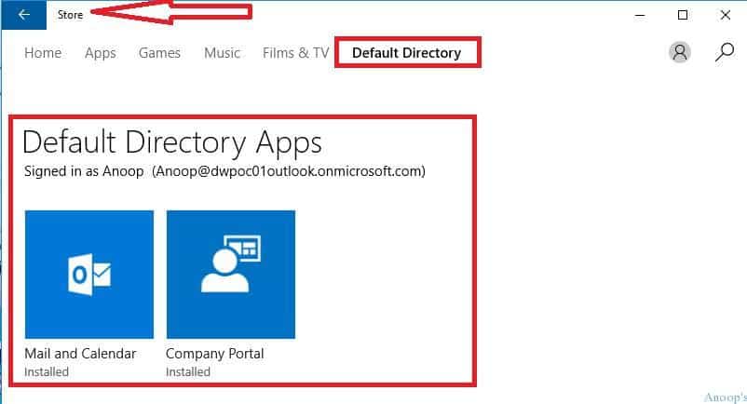Image resolution: width=747 pixels, height=404 pixels.
Task: Click the Company Portal name label
Action: tap(215, 354)
